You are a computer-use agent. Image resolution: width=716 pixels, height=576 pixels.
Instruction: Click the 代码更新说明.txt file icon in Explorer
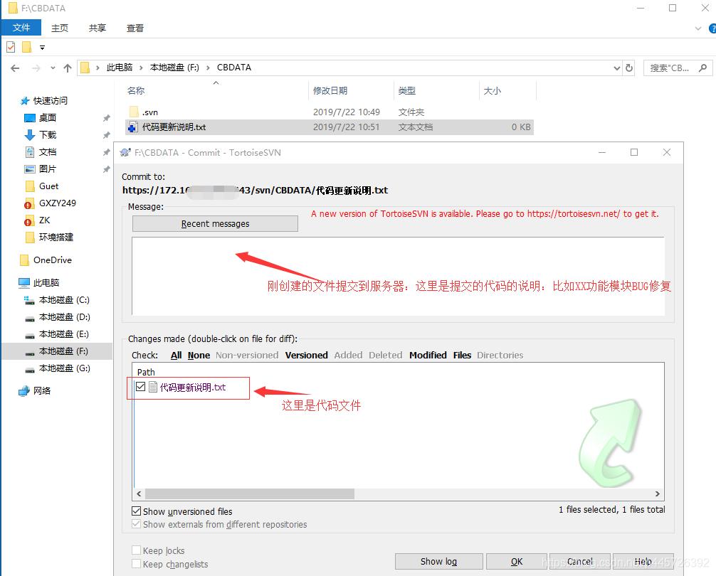tap(132, 128)
